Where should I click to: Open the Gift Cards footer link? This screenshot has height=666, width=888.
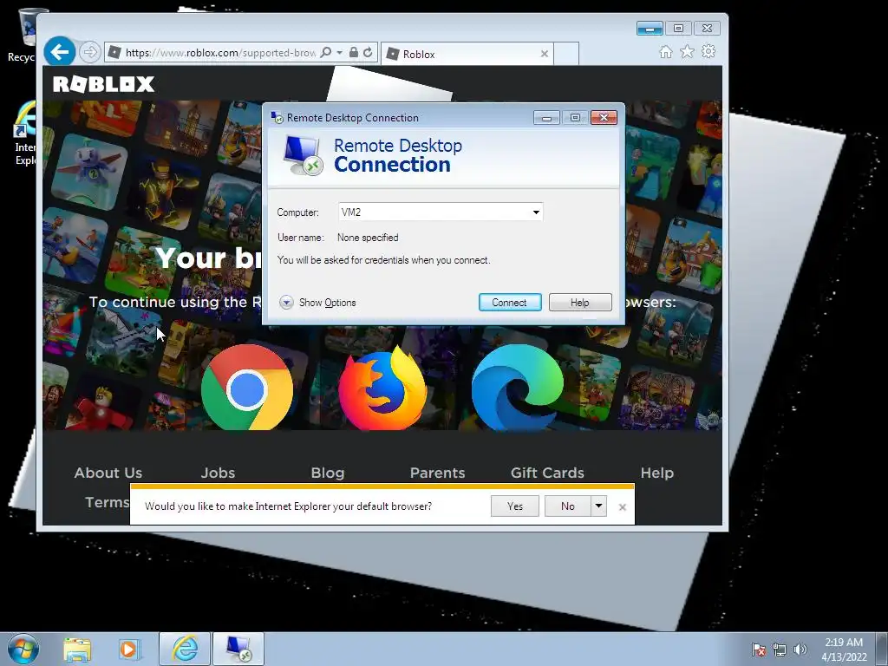point(547,473)
